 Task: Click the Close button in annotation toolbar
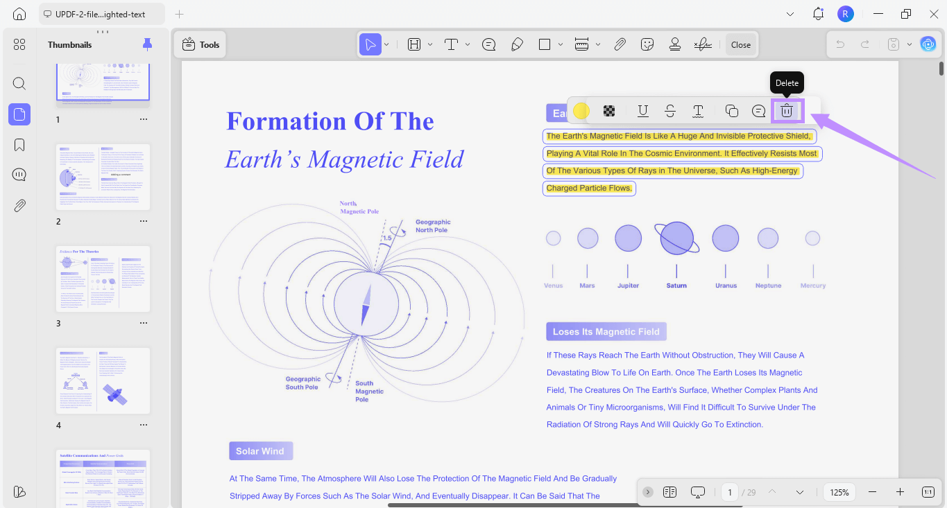[x=740, y=44]
